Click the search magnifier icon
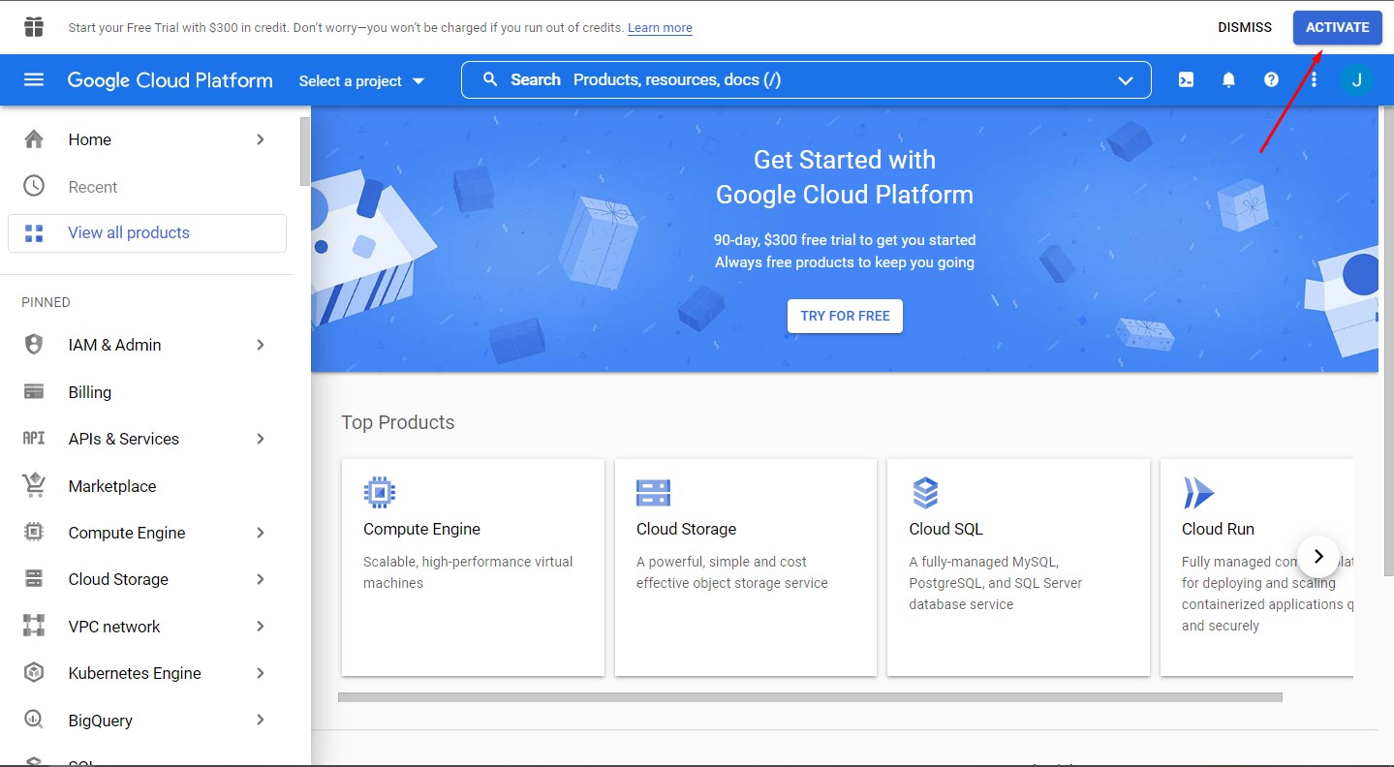 click(490, 79)
